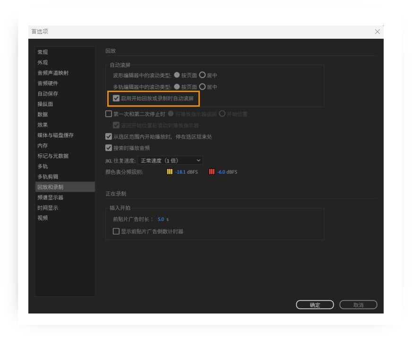
Task: Go to 操纵面 settings
Action: 65,104
